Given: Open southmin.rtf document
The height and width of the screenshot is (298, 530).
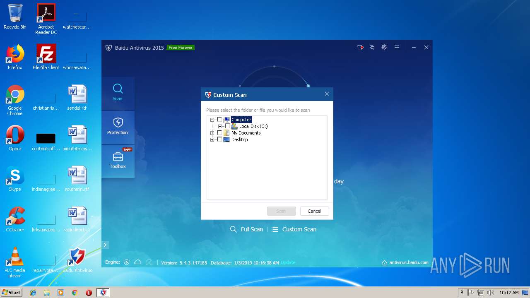Looking at the screenshot, I should point(77,179).
